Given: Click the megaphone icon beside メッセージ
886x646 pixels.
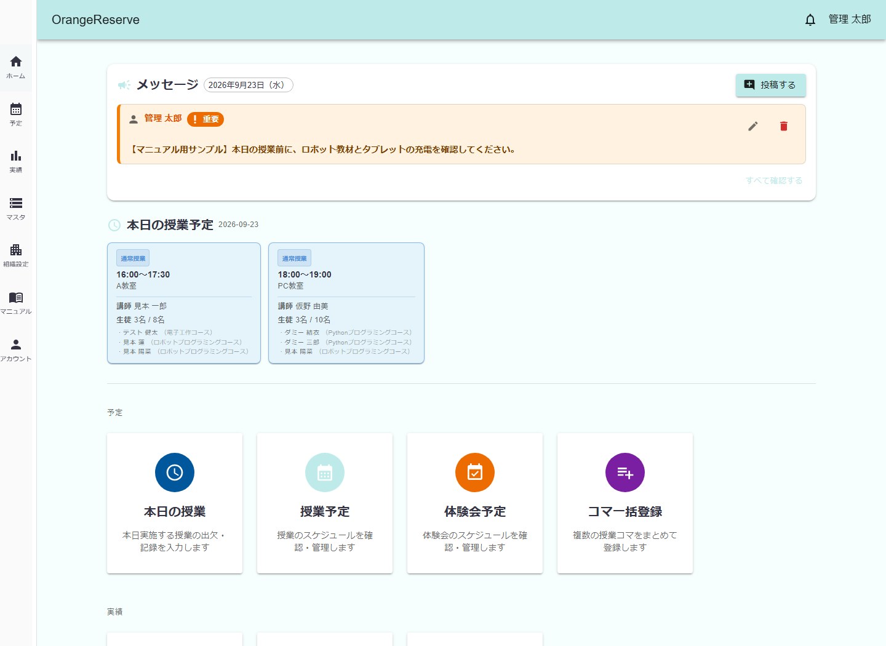Looking at the screenshot, I should pos(124,85).
